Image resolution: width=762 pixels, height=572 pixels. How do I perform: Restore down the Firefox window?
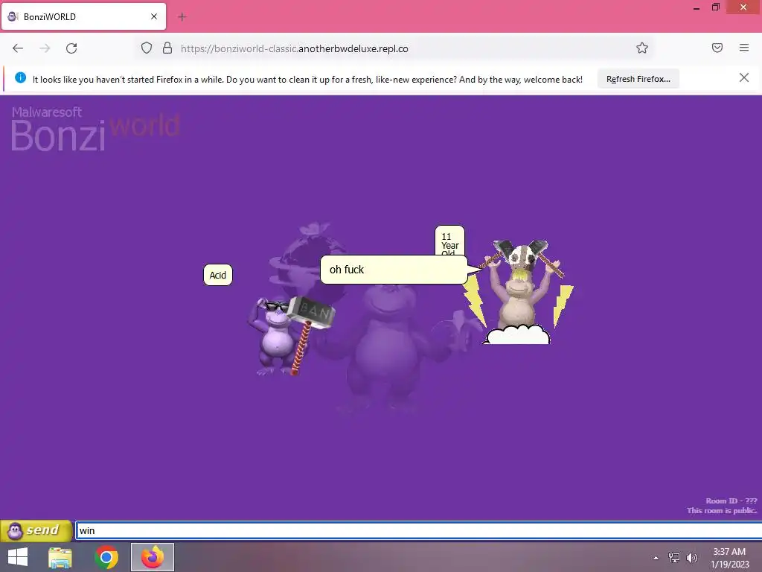click(716, 7)
